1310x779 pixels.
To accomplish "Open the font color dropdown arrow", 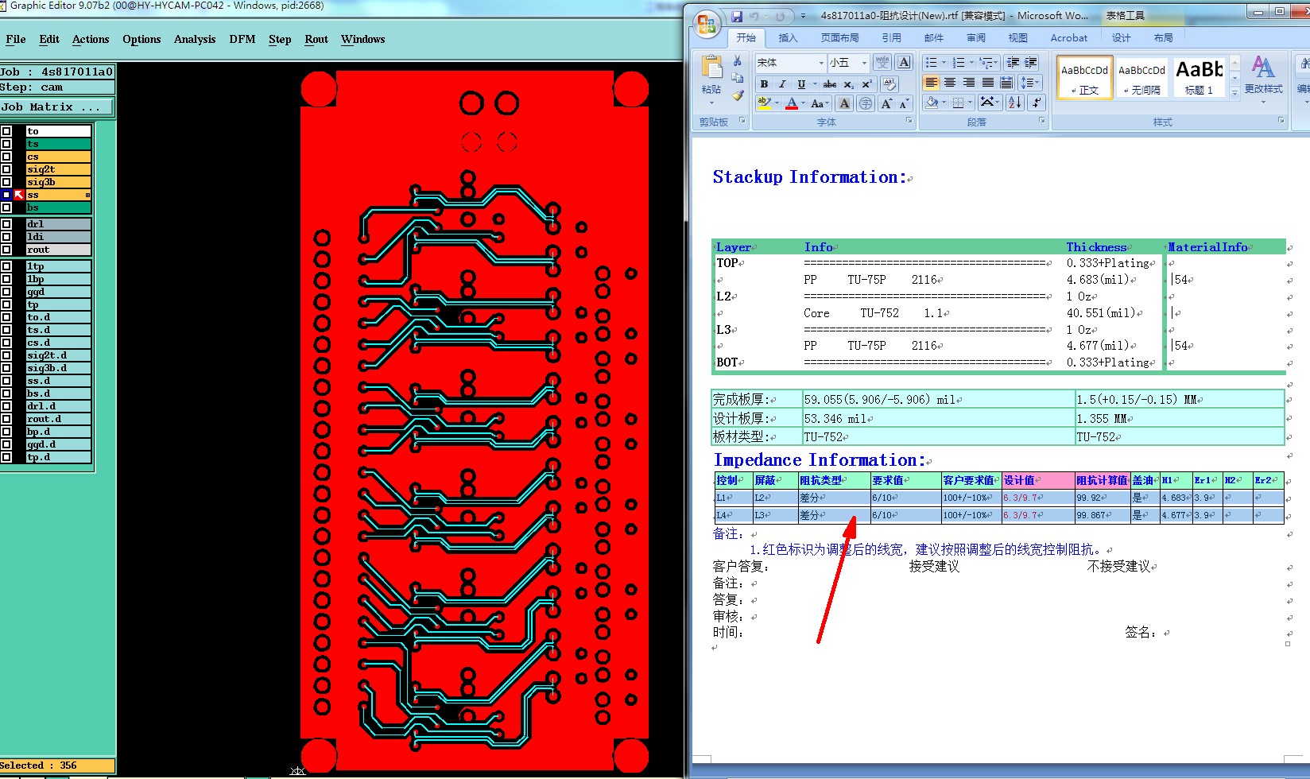I will [804, 103].
